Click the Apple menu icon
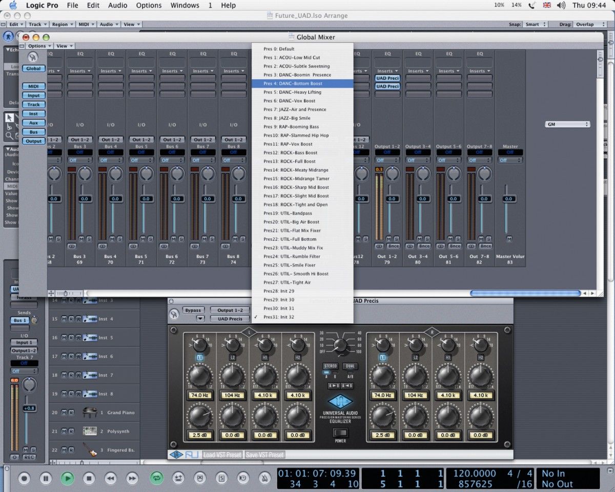This screenshot has width=615, height=492. (x=13, y=5)
